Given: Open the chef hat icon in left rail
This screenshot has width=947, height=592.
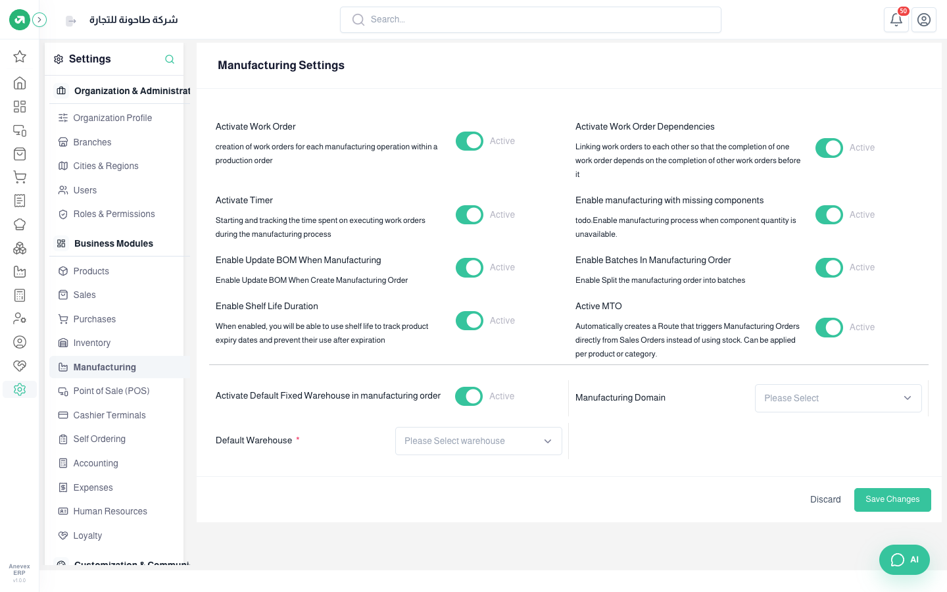Looking at the screenshot, I should click(20, 224).
